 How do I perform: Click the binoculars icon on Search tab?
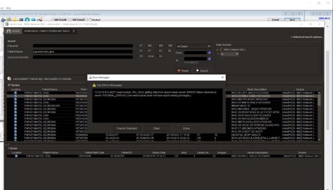point(8,31)
